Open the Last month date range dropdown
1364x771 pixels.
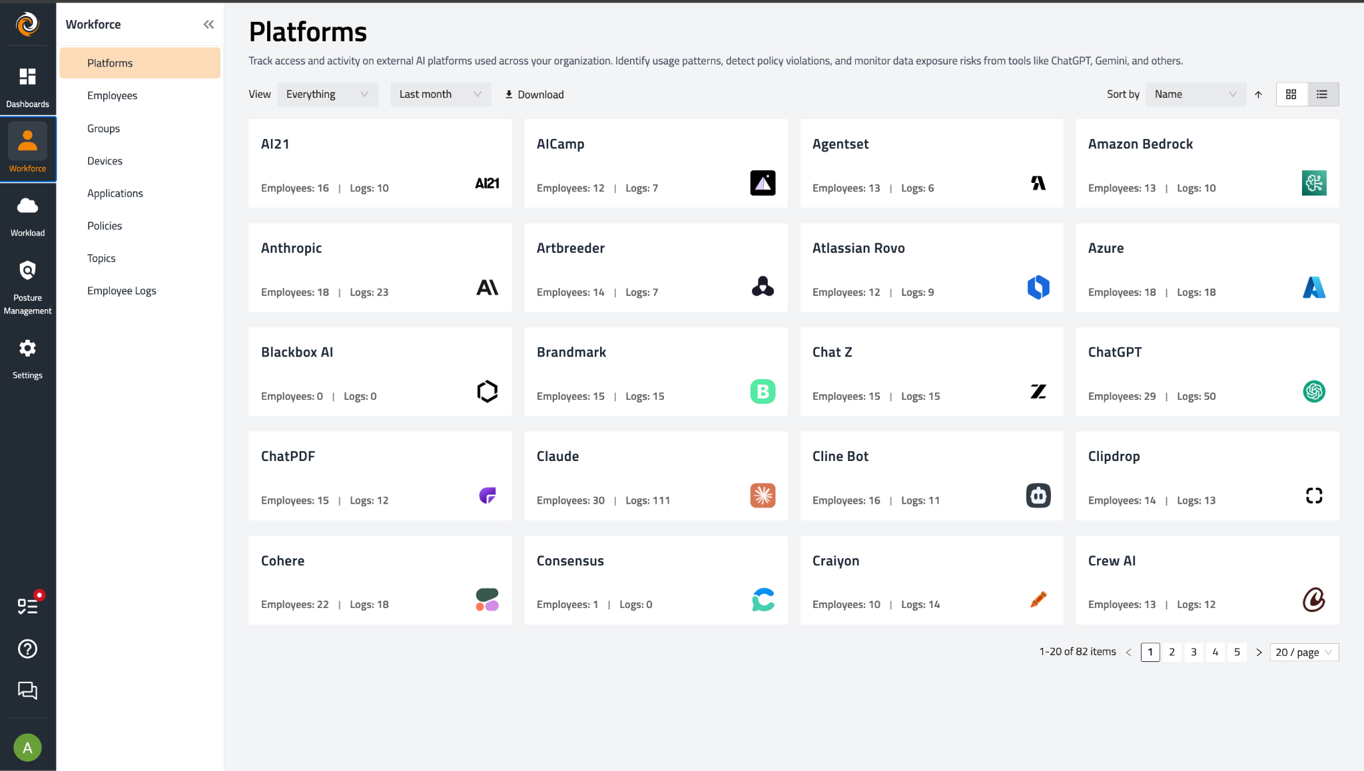click(440, 94)
